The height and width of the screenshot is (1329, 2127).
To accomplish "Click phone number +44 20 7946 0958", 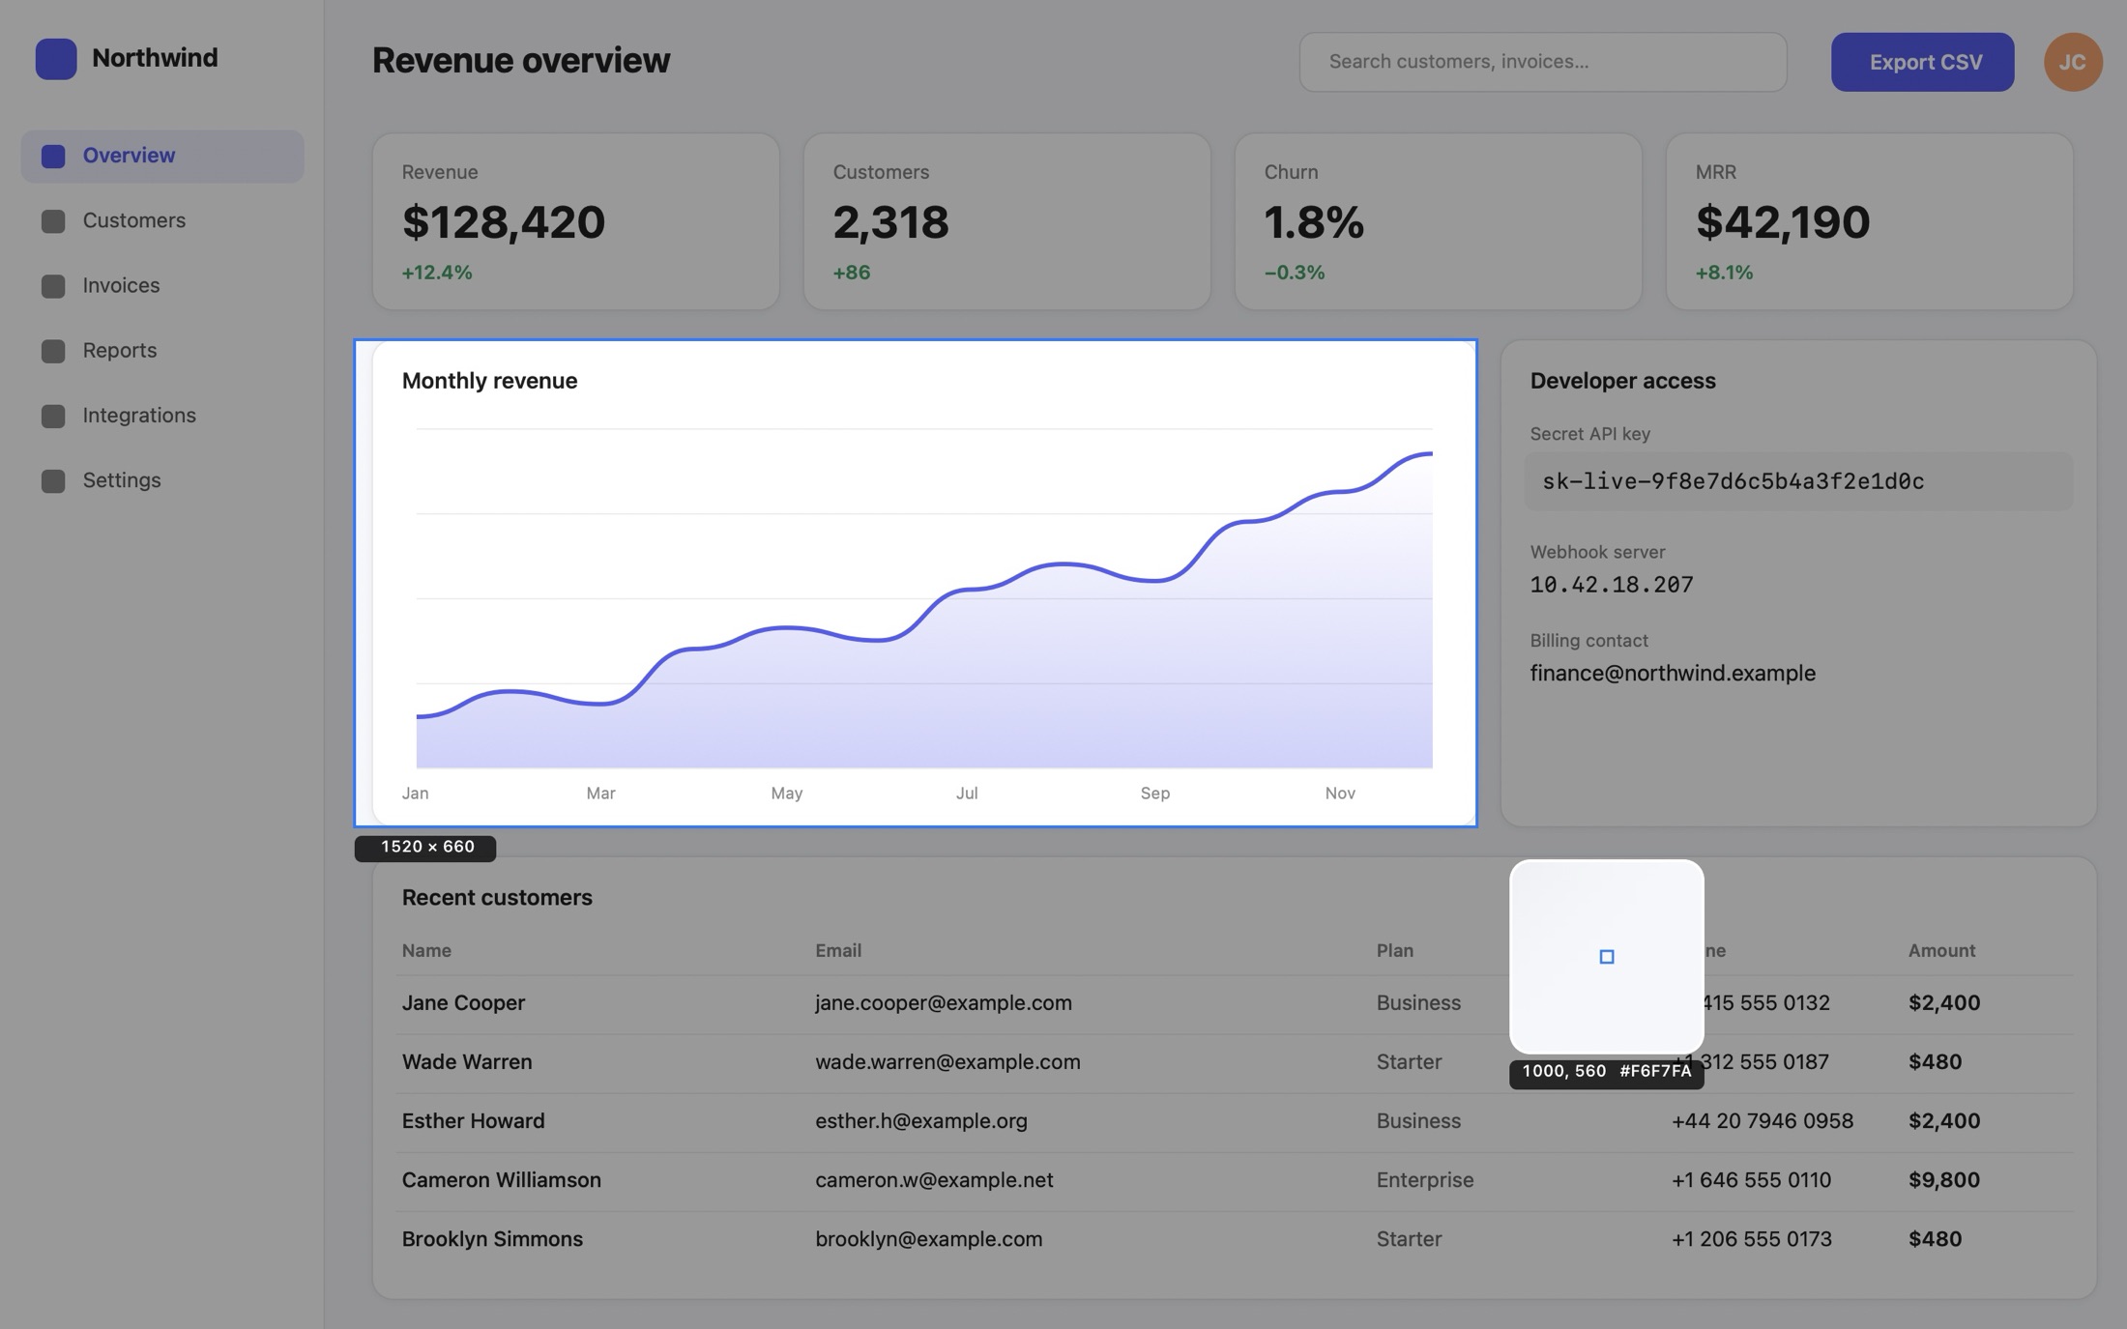I will [x=1762, y=1121].
